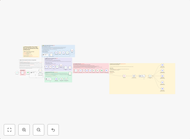Reset the canvas zoom with the undo arrow
This screenshot has height=139, width=190.
pos(53,130)
